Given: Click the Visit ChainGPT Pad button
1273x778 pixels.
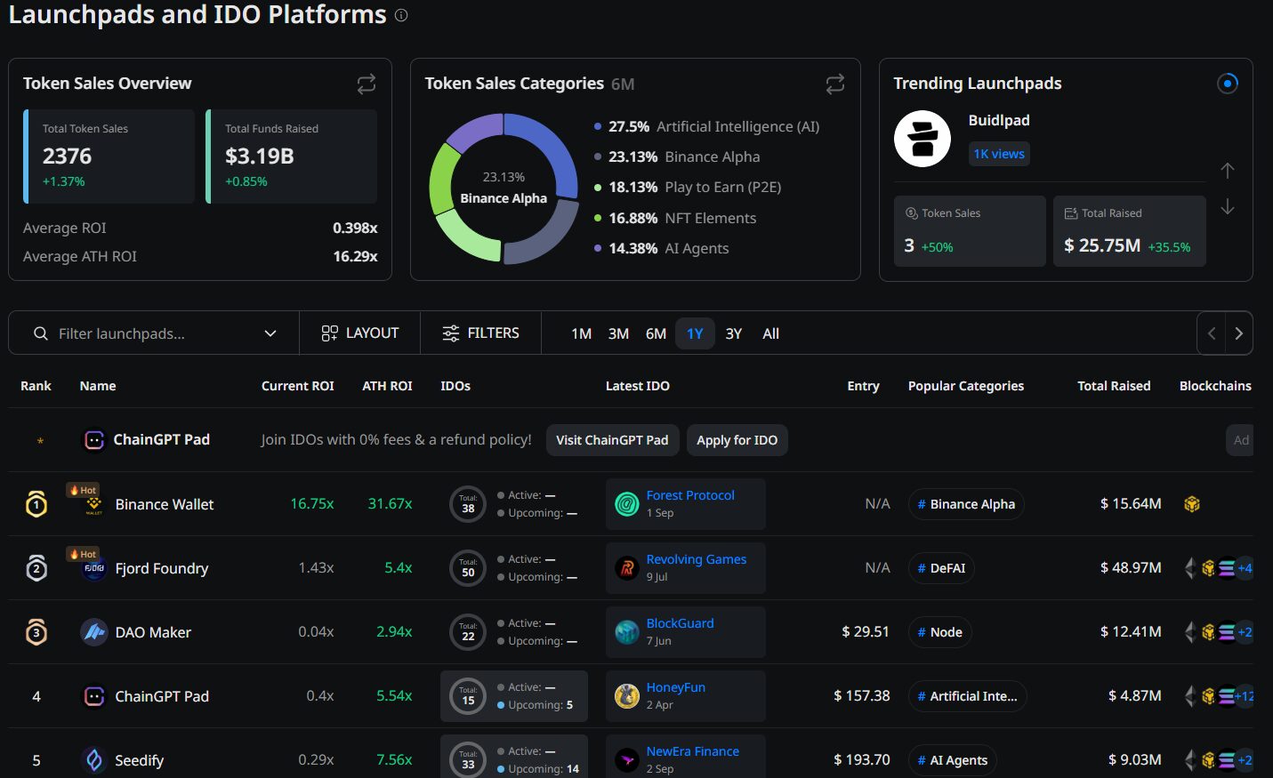Looking at the screenshot, I should click(612, 440).
